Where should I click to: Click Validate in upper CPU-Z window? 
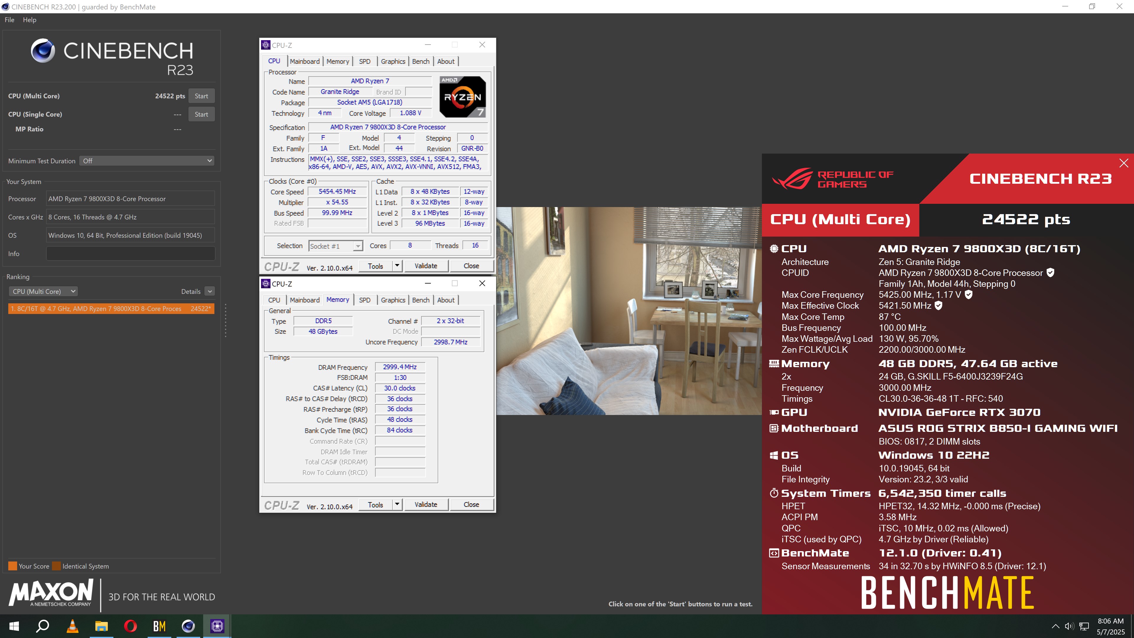[426, 266]
